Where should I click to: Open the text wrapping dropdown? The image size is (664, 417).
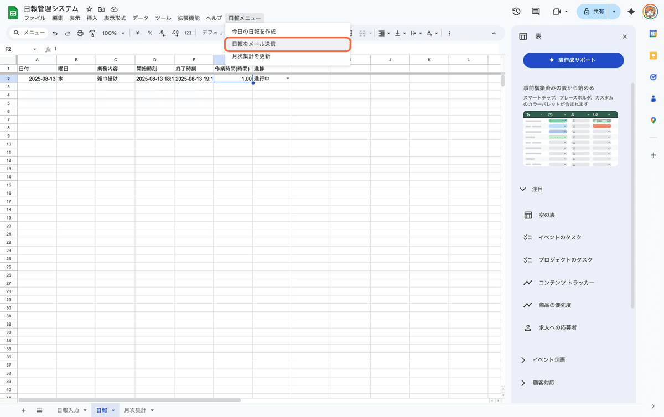(x=416, y=33)
